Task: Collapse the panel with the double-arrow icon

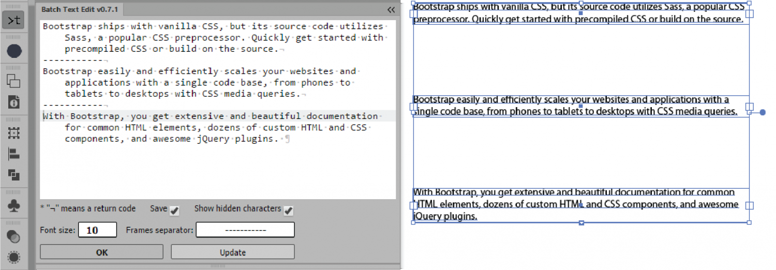Action: [x=391, y=9]
